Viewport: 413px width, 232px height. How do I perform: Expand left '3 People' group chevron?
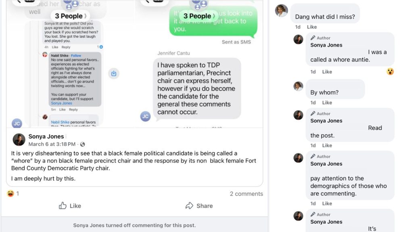click(x=86, y=16)
